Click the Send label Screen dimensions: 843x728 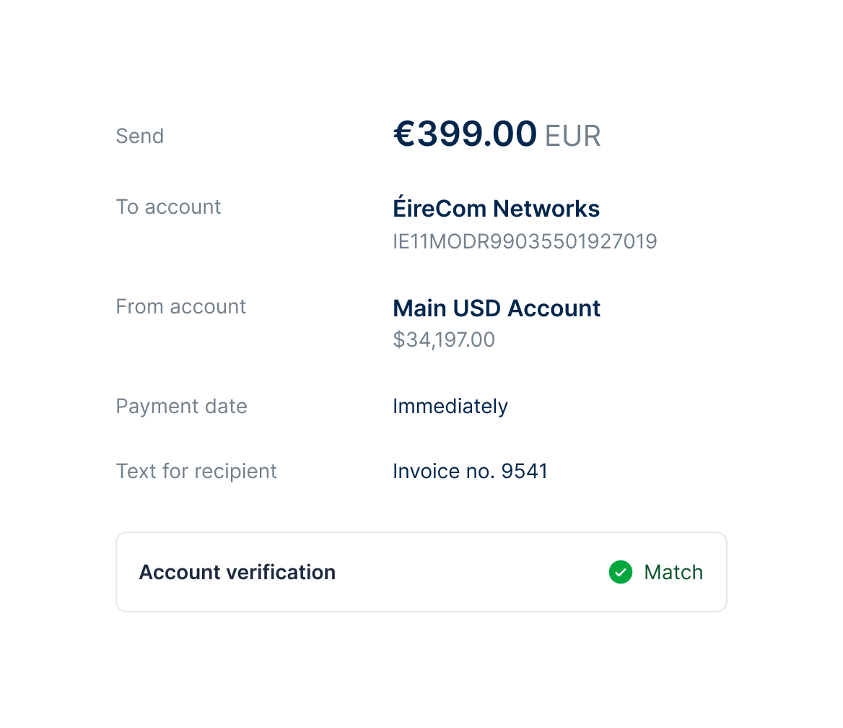pyautogui.click(x=139, y=136)
